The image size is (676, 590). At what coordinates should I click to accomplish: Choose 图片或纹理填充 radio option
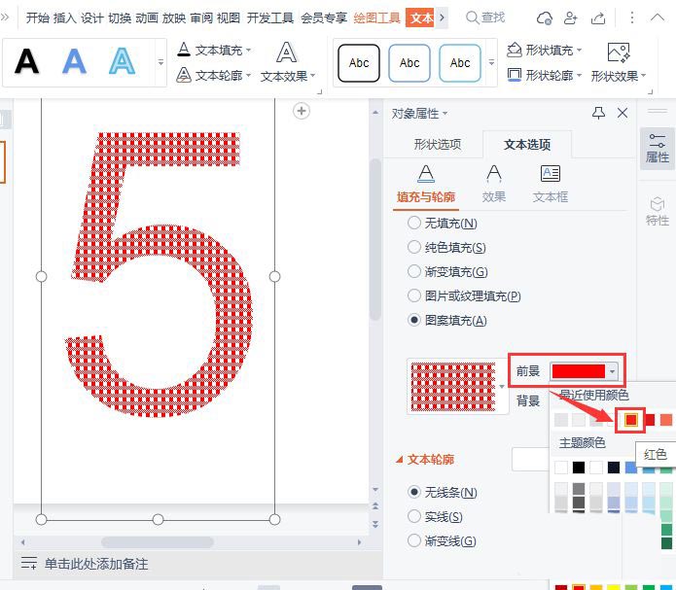point(414,296)
